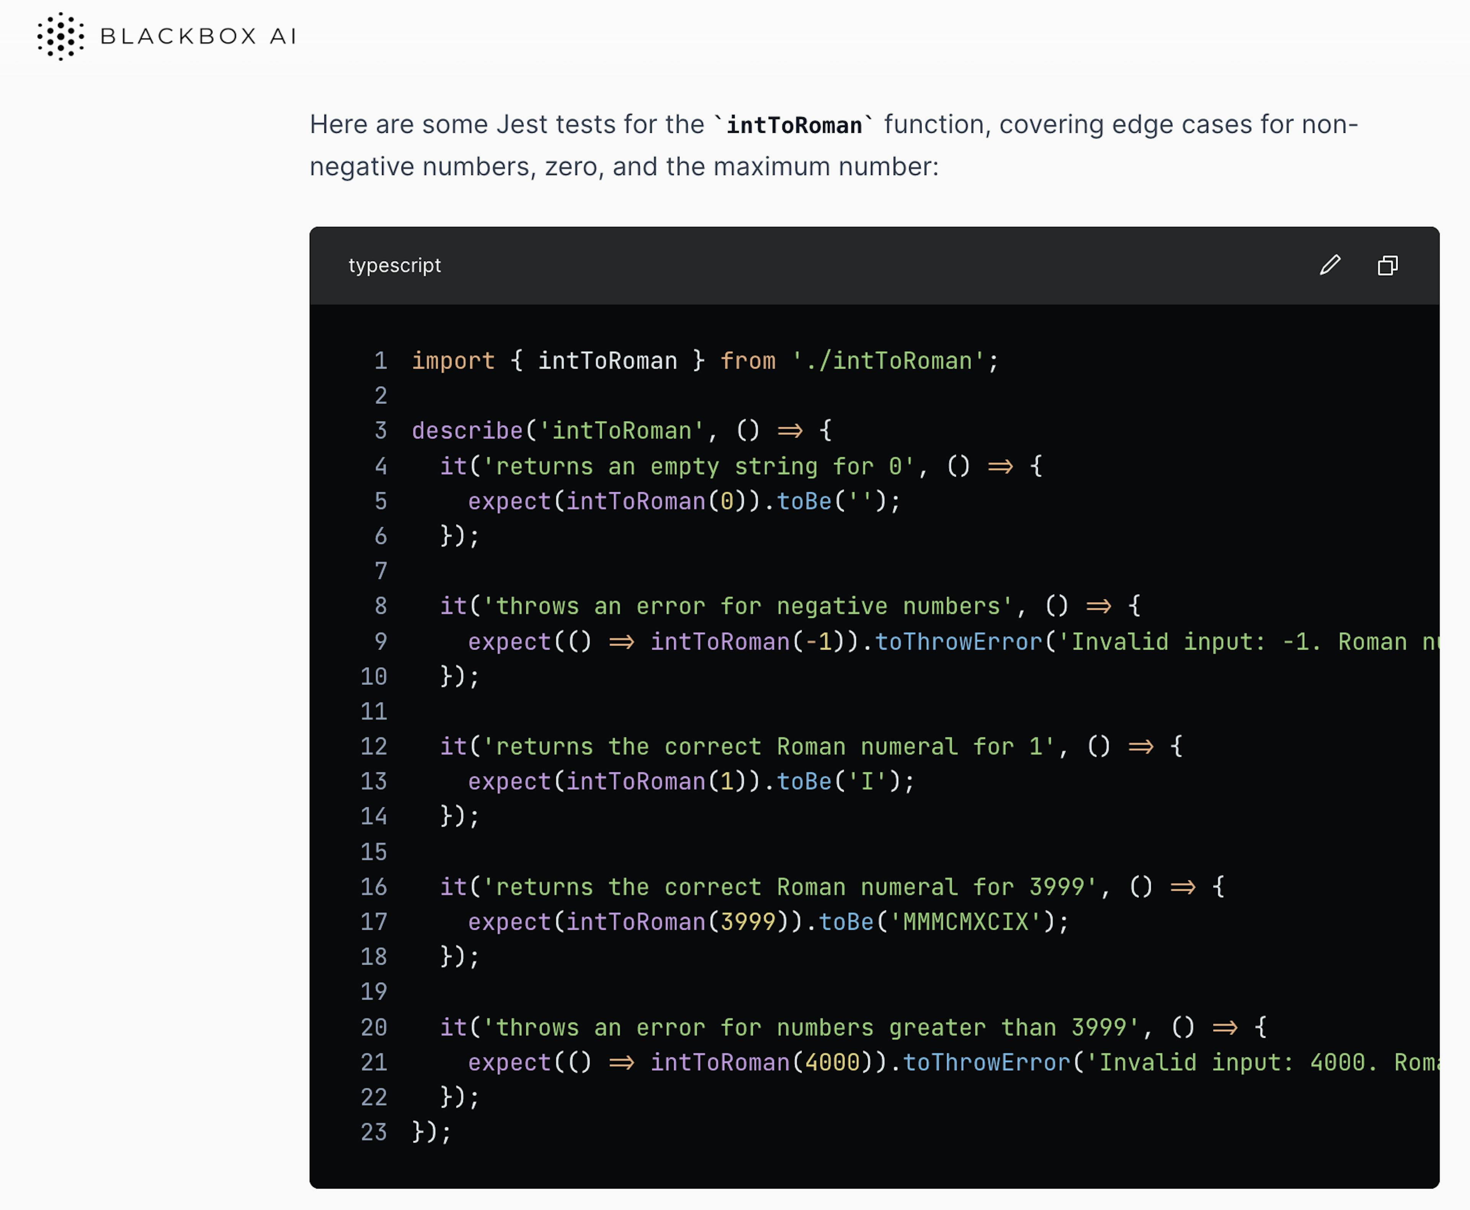Click 'returns an empty string for 0' text
The width and height of the screenshot is (1470, 1210).
tap(697, 466)
